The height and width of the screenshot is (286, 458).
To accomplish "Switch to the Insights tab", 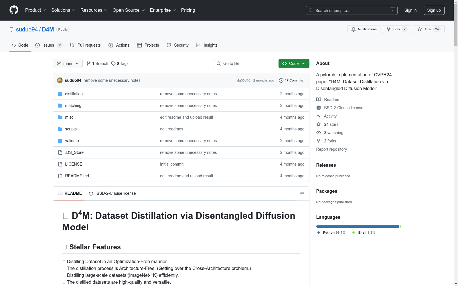I will [x=207, y=45].
